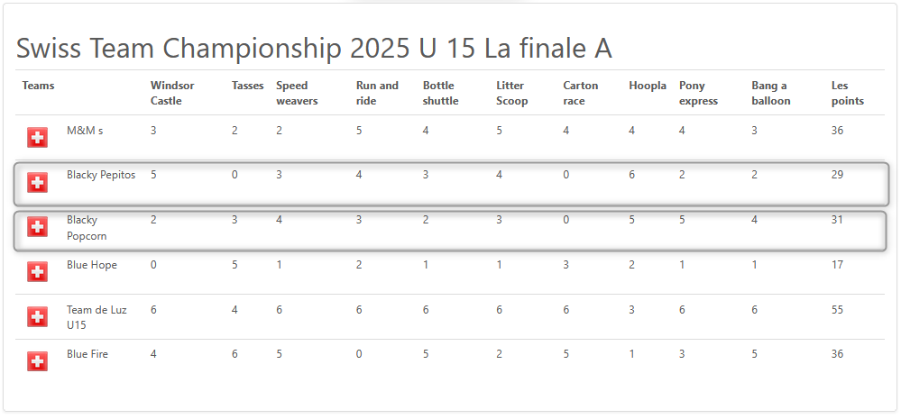Select the Bang a balloon column header

pos(771,93)
